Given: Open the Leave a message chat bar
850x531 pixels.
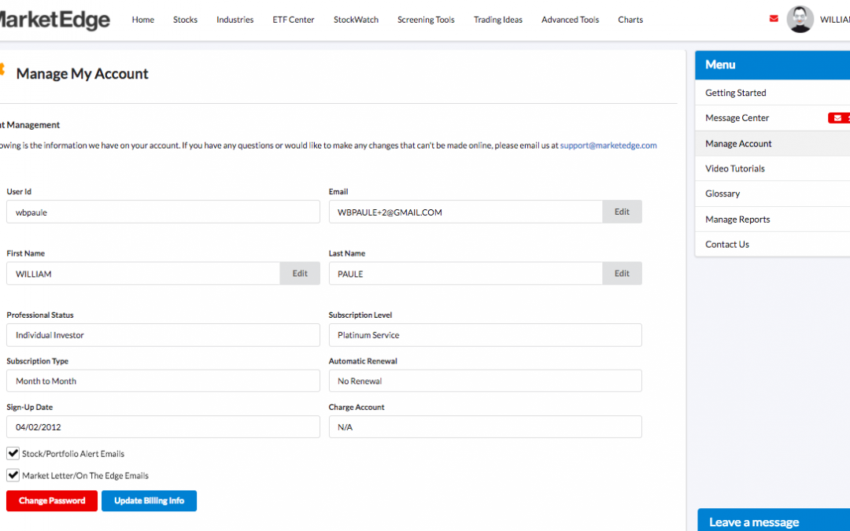Looking at the screenshot, I should pyautogui.click(x=774, y=520).
